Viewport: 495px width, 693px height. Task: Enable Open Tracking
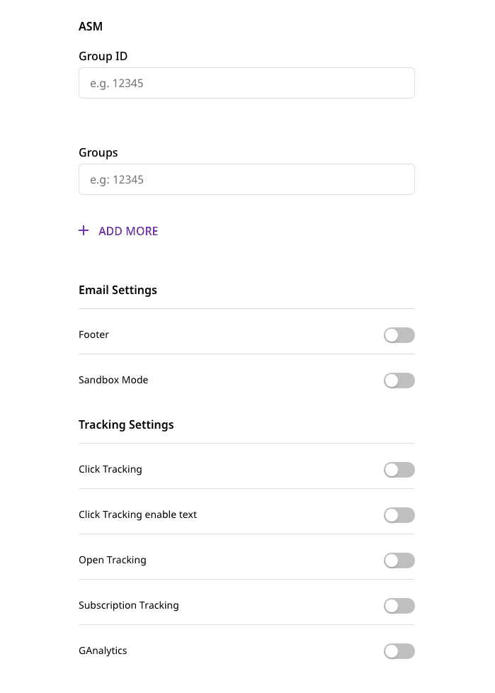click(x=399, y=560)
